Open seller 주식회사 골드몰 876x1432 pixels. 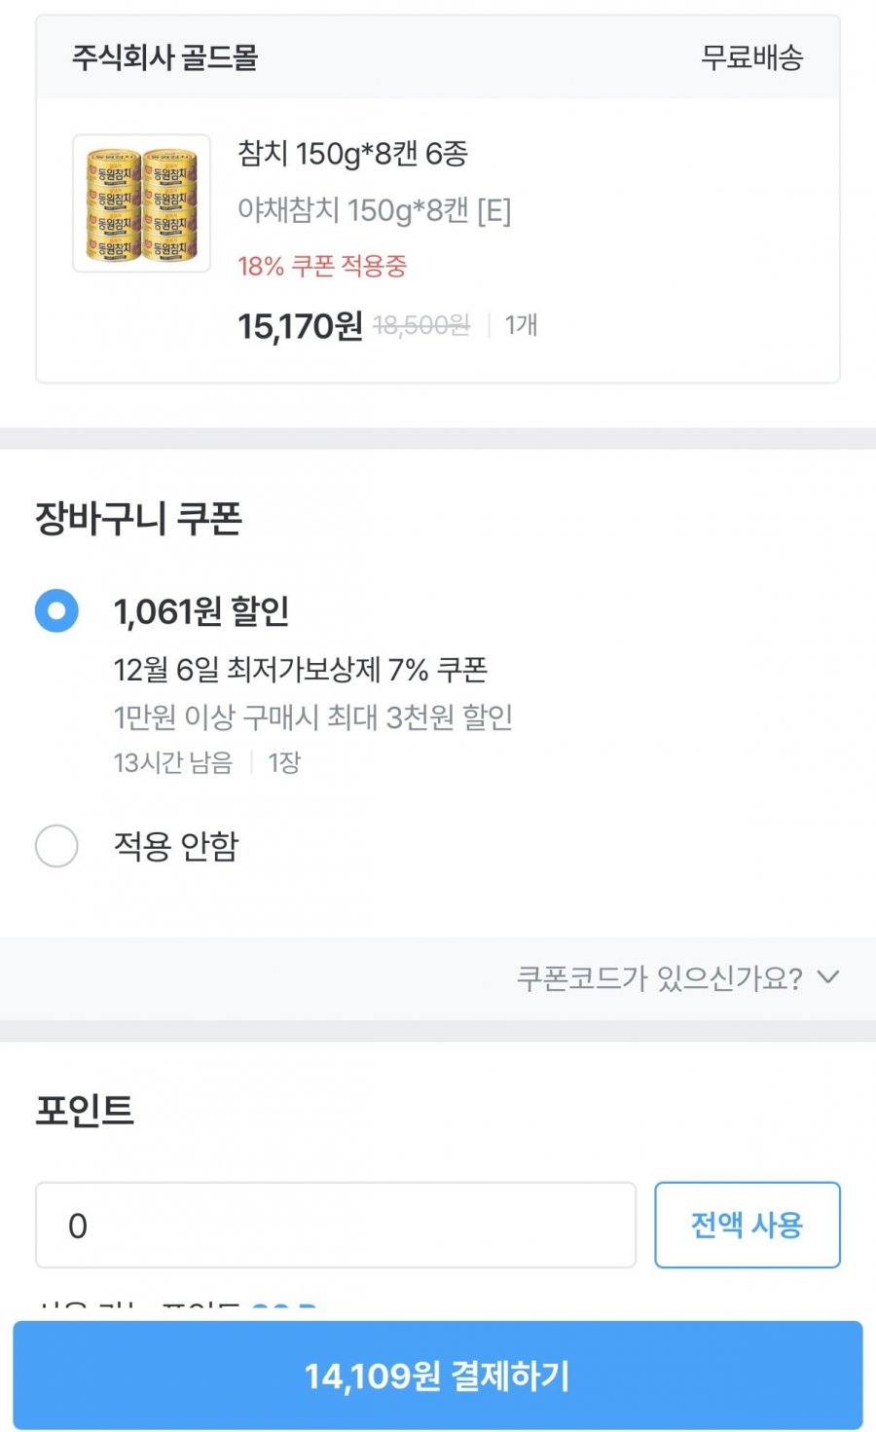pyautogui.click(x=164, y=57)
